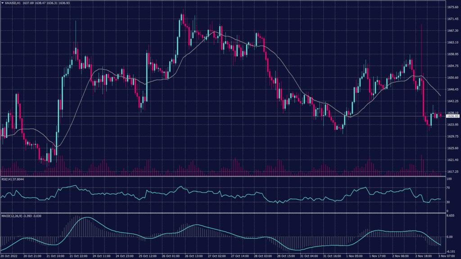Click the RSI 30 level label
This screenshot has width=461, height=259.
pyautogui.click(x=448, y=202)
